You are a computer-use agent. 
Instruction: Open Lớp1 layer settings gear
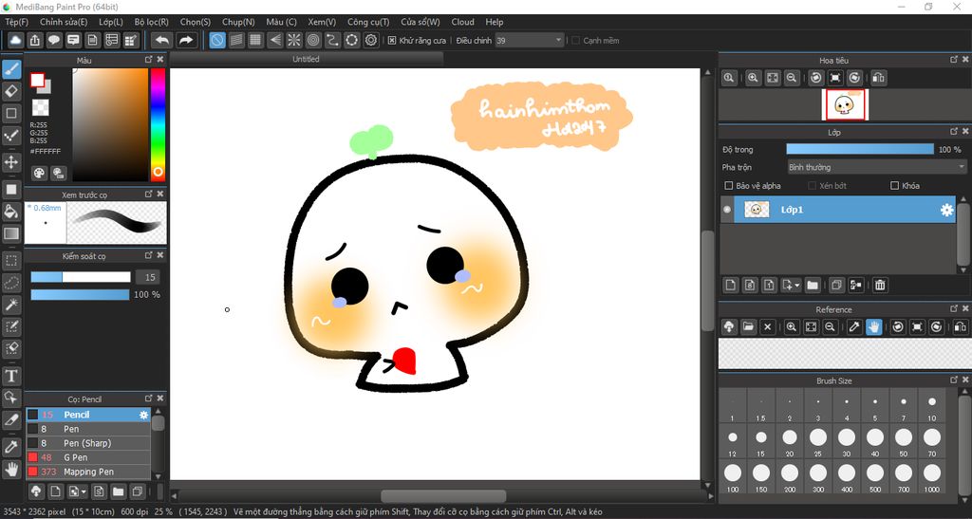point(946,210)
